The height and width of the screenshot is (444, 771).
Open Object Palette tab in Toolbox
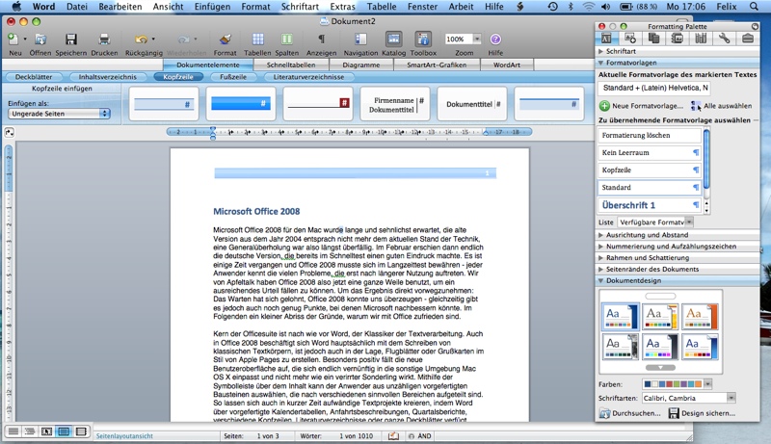tap(630, 39)
